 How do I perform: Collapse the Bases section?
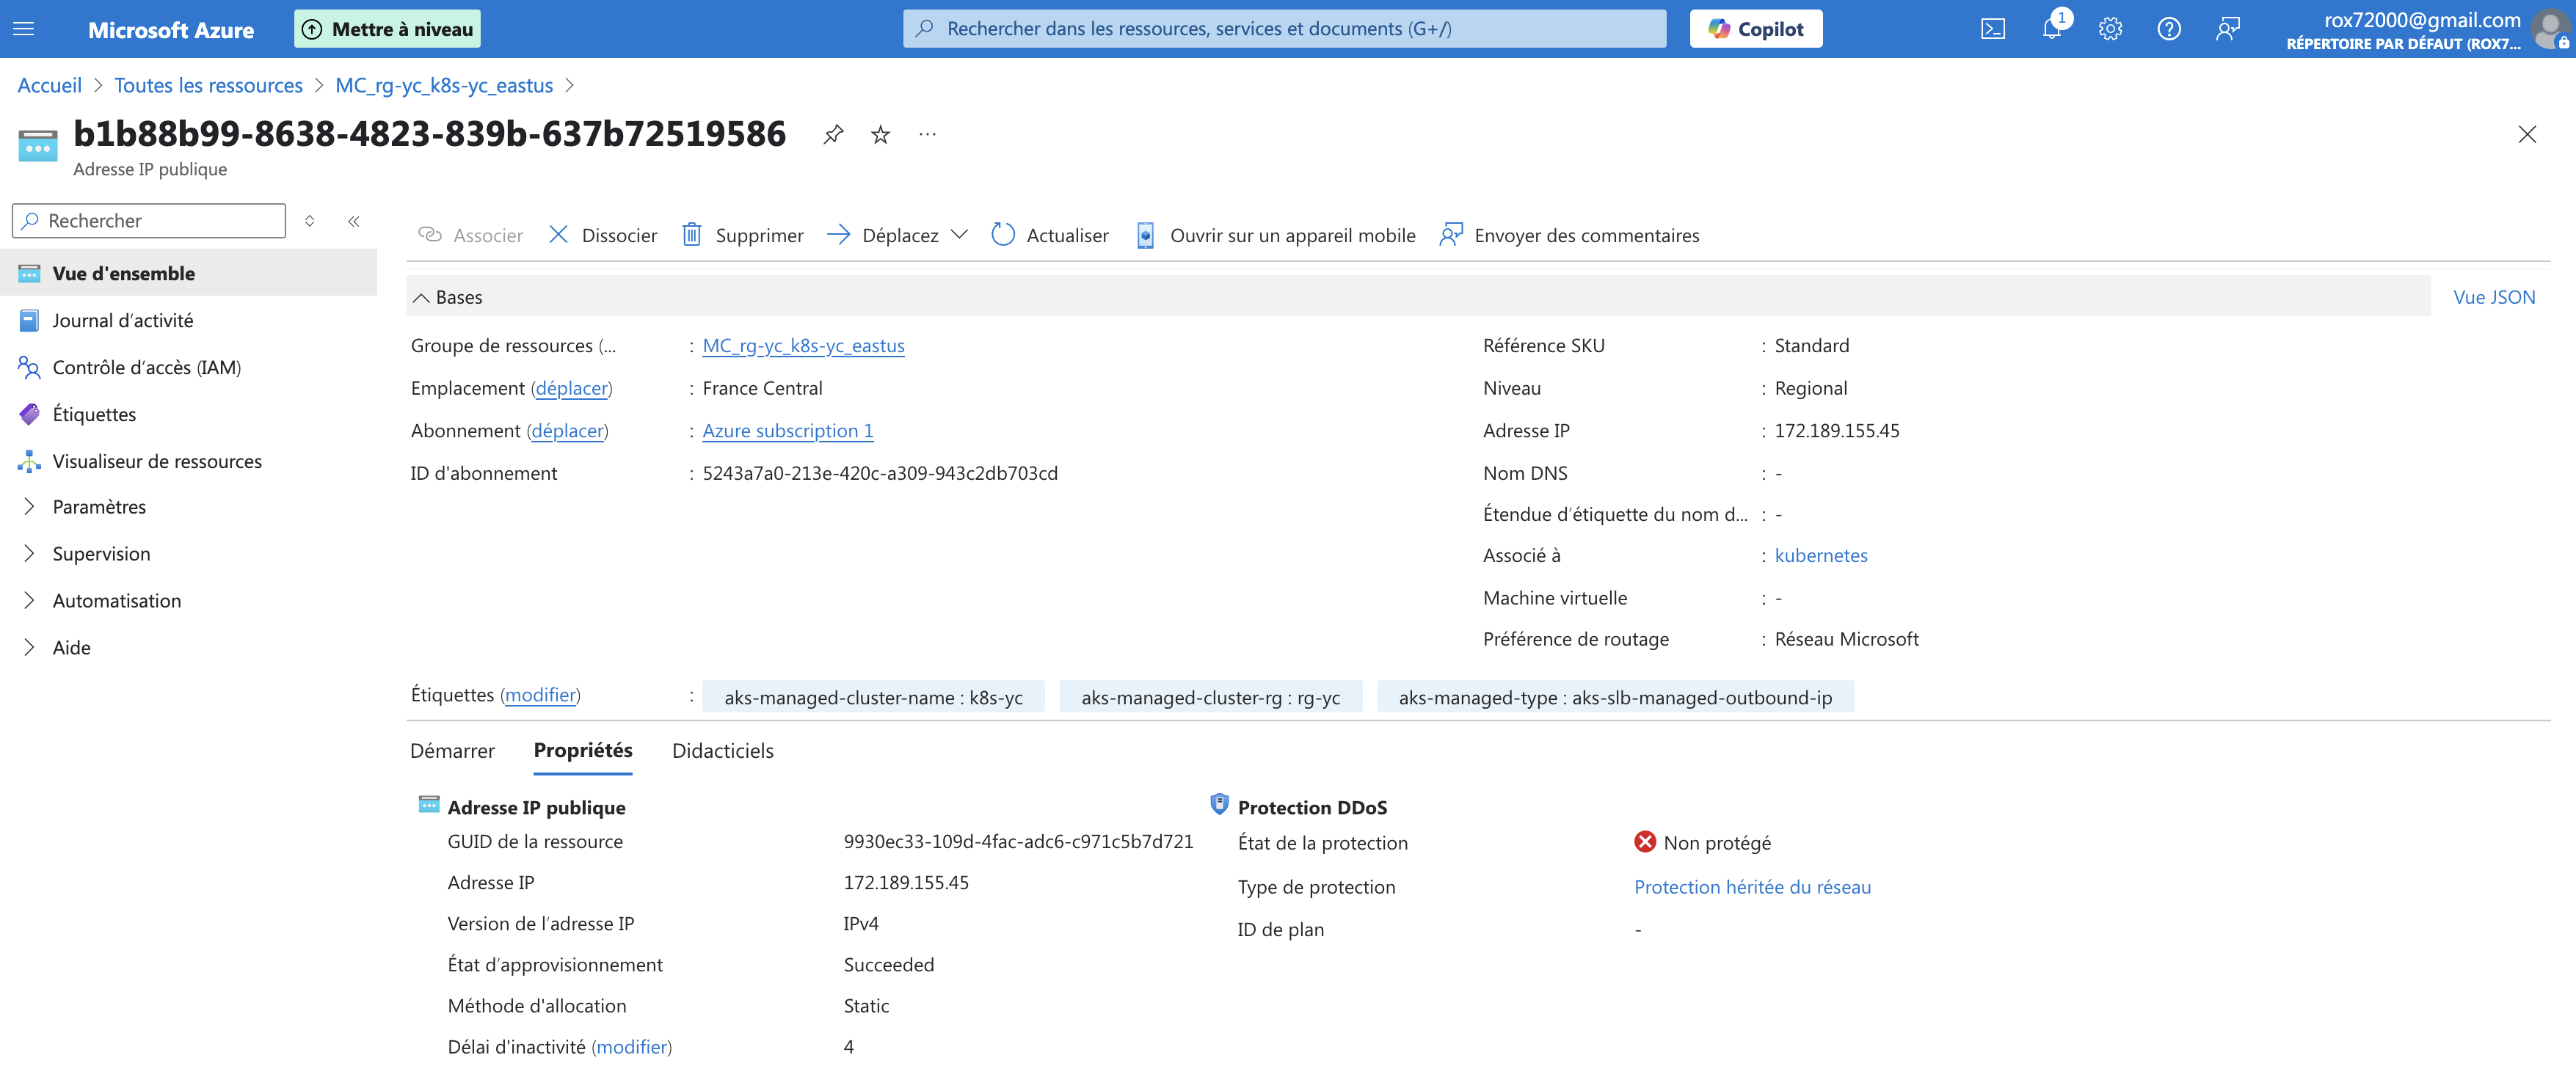(422, 297)
